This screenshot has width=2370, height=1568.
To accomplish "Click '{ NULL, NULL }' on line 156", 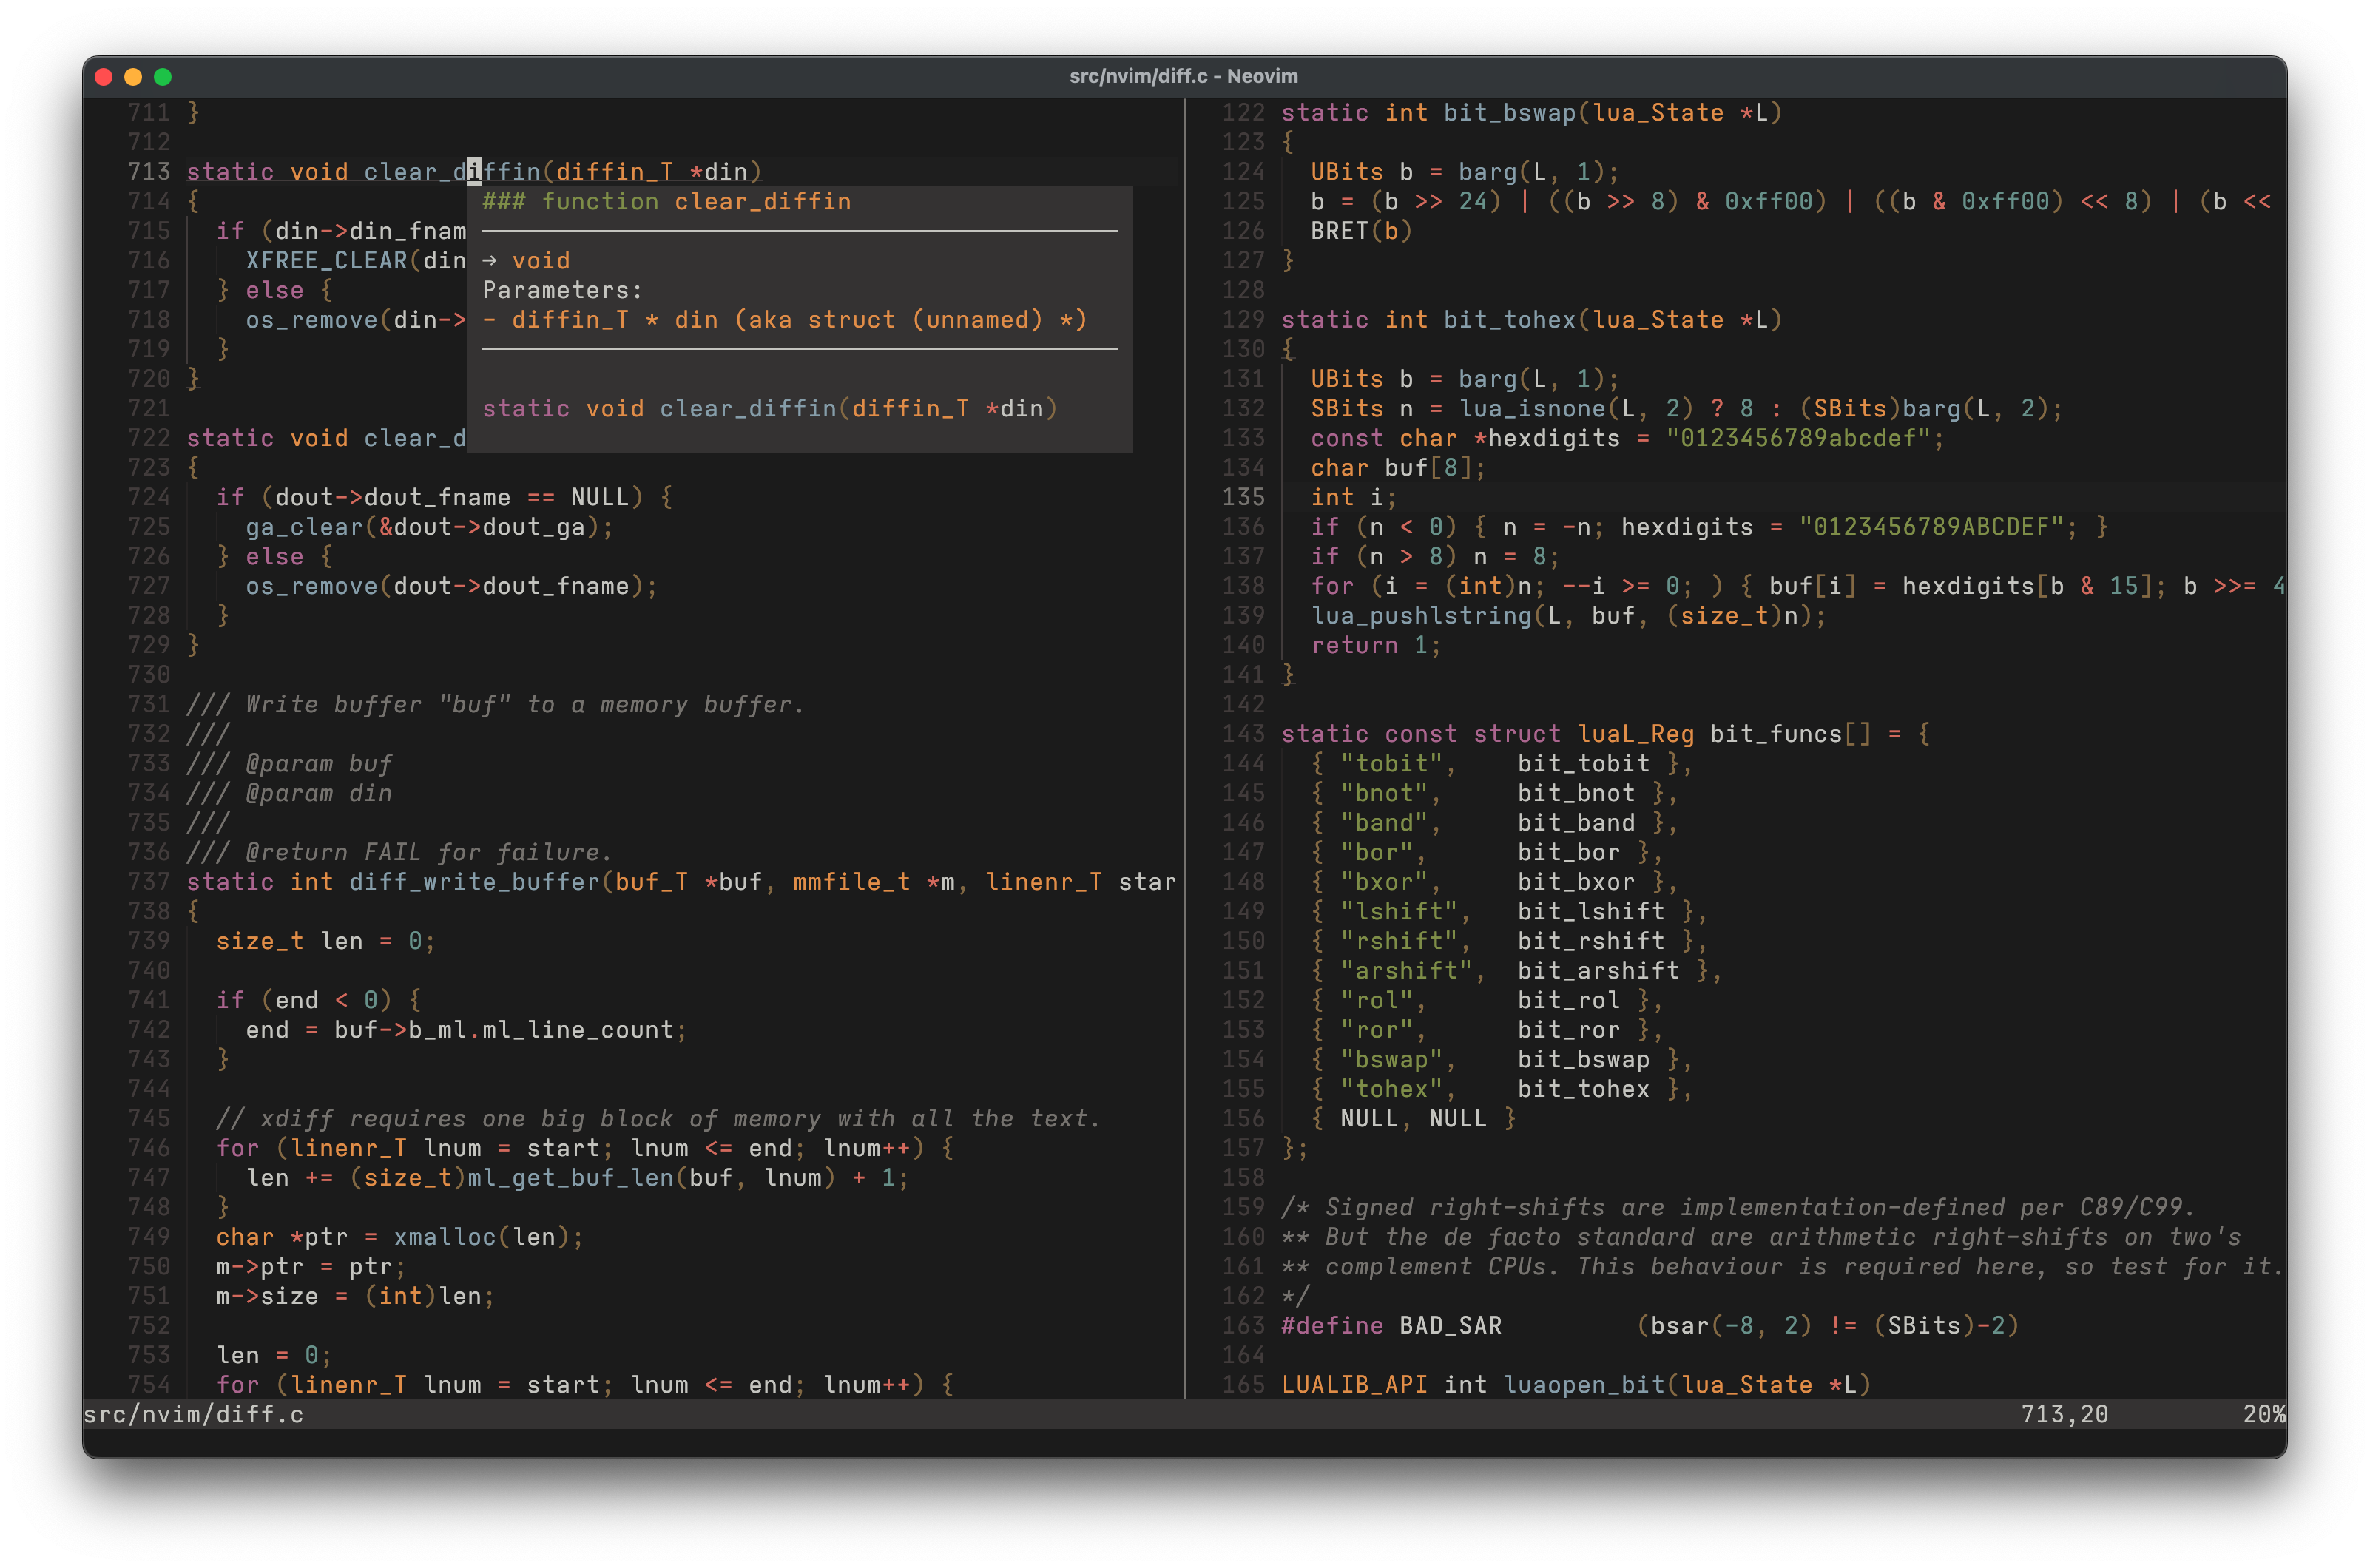I will coord(1413,1118).
